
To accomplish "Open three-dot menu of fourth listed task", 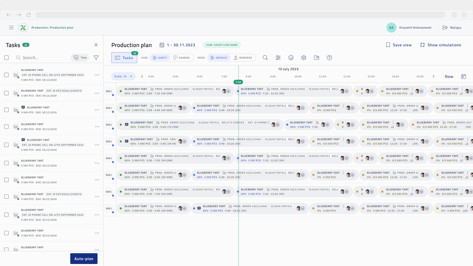I will 97,127.
